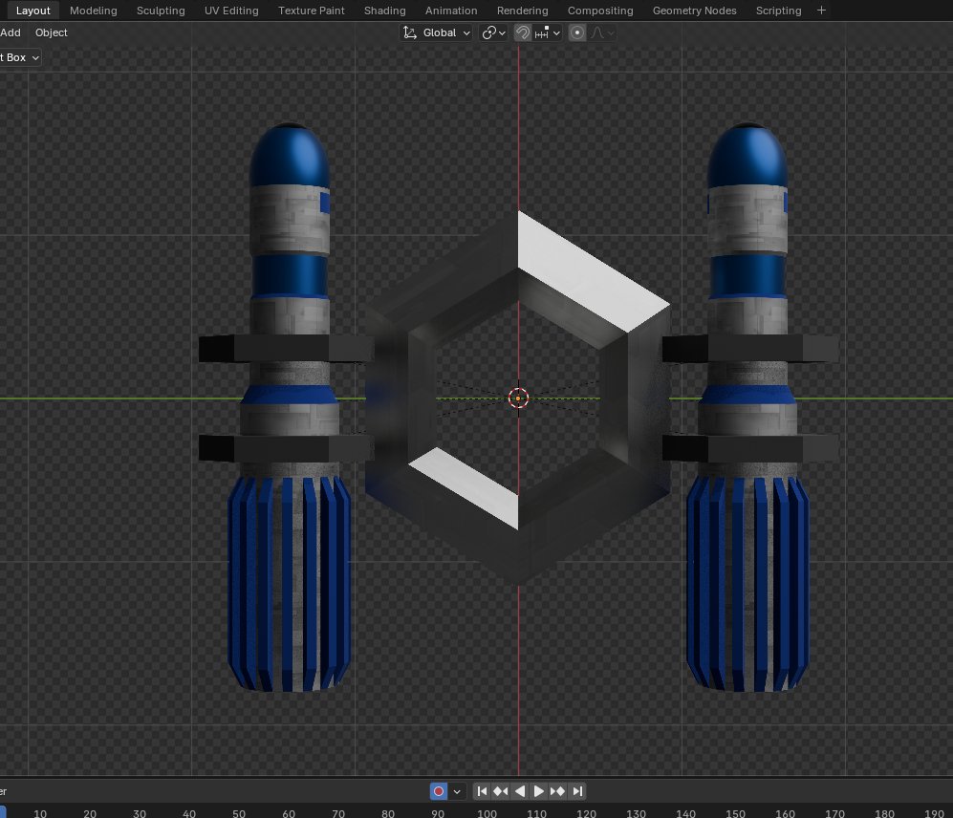Open the Sculpting workspace tab

[x=161, y=11]
